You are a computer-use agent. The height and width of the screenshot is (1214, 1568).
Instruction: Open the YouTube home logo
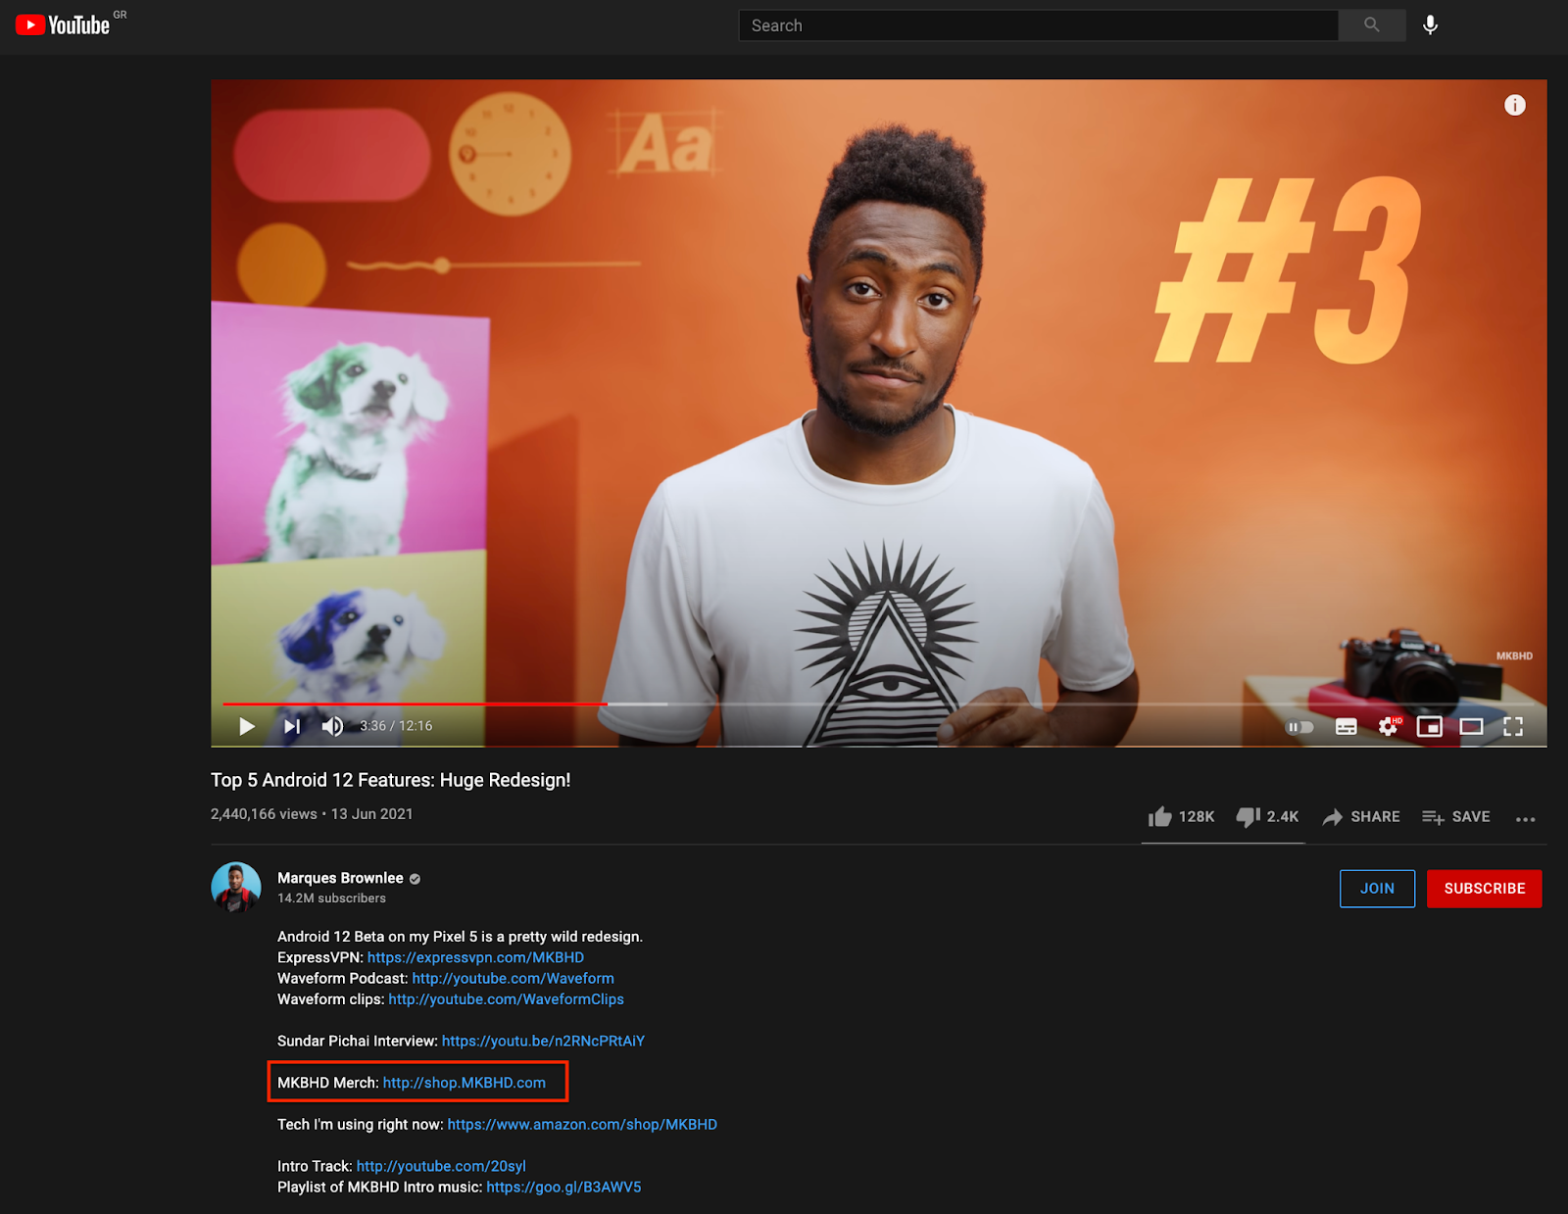64,24
